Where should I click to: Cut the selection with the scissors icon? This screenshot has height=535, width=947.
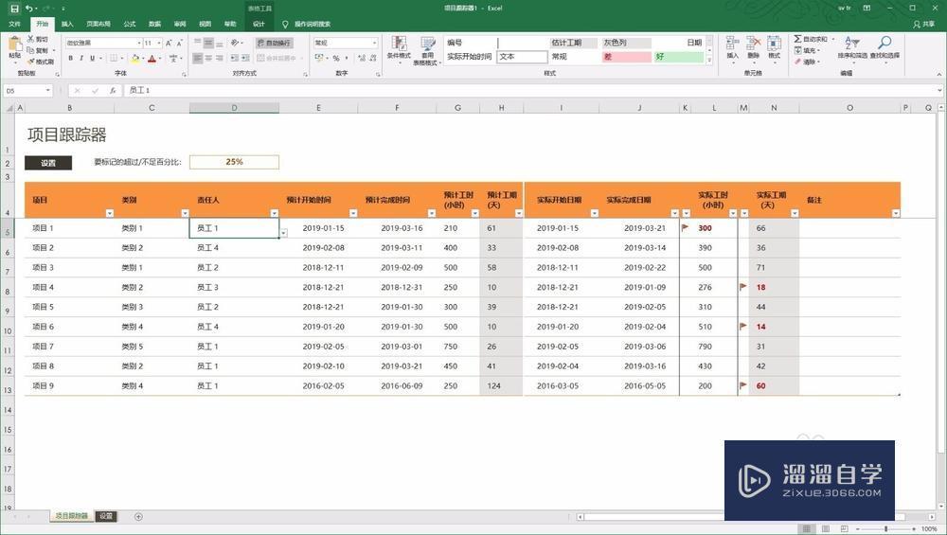click(38, 39)
